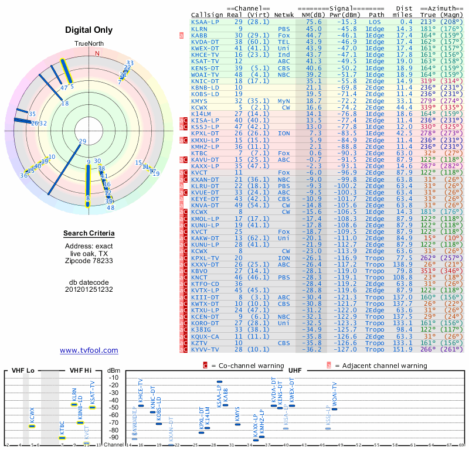Click the KHCE-TV signal marker in UHF chart
Image resolution: width=469 pixels, height=450 pixels.
pyautogui.click(x=141, y=405)
